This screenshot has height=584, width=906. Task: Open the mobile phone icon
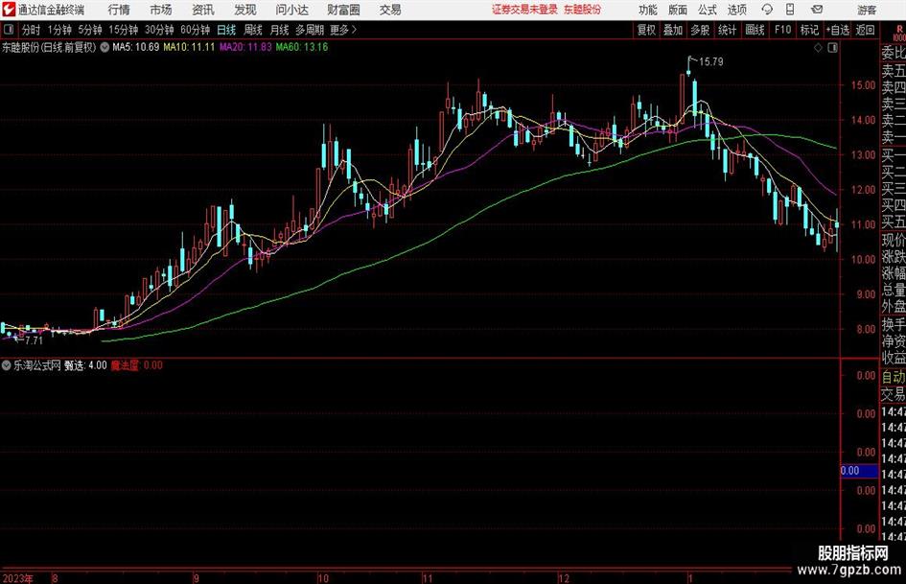[x=790, y=10]
